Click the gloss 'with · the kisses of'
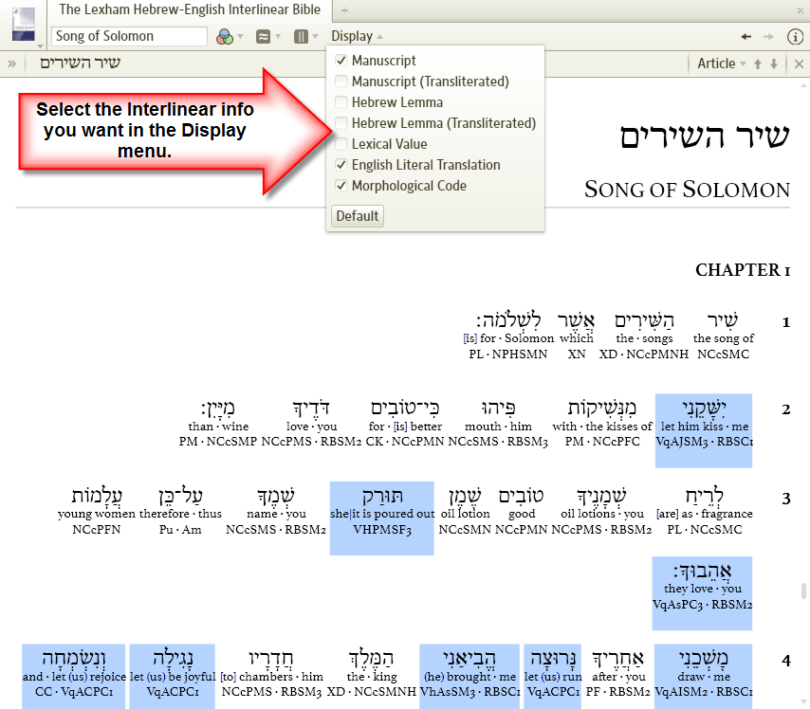 pos(602,427)
